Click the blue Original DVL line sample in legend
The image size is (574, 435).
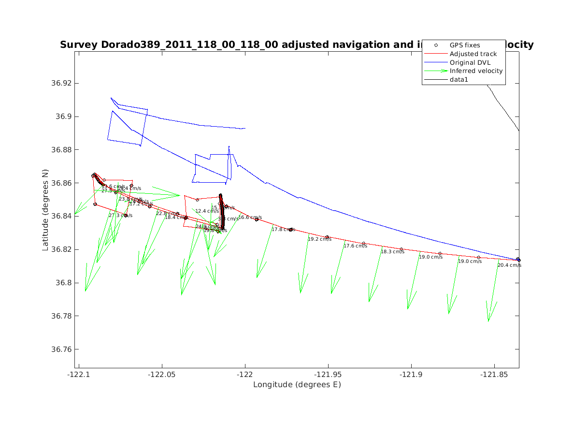click(x=436, y=62)
